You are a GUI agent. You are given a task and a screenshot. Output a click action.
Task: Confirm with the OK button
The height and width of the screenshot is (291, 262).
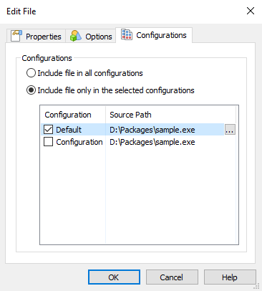click(114, 277)
